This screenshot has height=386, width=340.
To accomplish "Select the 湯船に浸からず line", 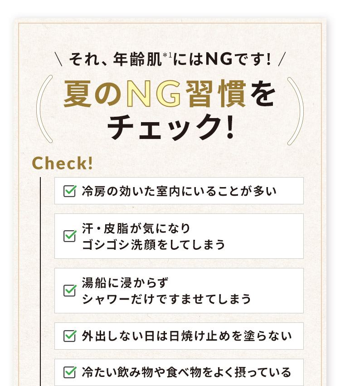I will pos(125,282).
